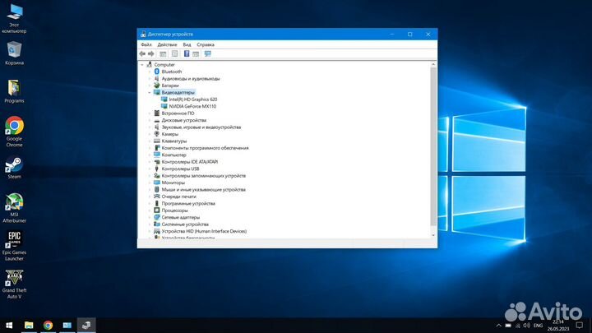Expand the Мониторы node arrow
This screenshot has width=592, height=333.
tap(150, 183)
